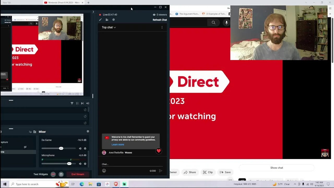Viewport: 334px width, 188px height.
Task: Collapse the chat panel with the chevron arrow
Action: (x=93, y=12)
